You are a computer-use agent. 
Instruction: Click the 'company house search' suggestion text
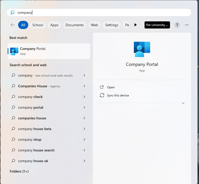pos(36,150)
